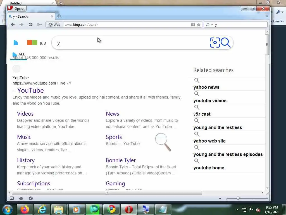Screen dimensions: 286x215
Task: Open the News sitelink
Action: tap(112, 114)
